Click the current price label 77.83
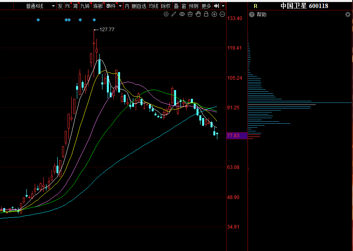 pyautogui.click(x=233, y=136)
